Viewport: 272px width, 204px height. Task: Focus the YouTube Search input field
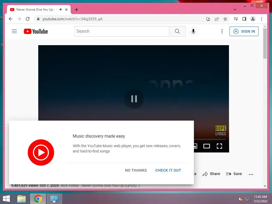coord(122,31)
